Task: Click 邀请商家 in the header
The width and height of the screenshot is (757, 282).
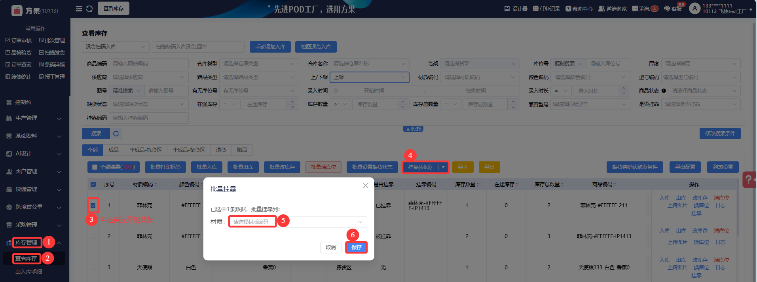Action: pos(612,9)
